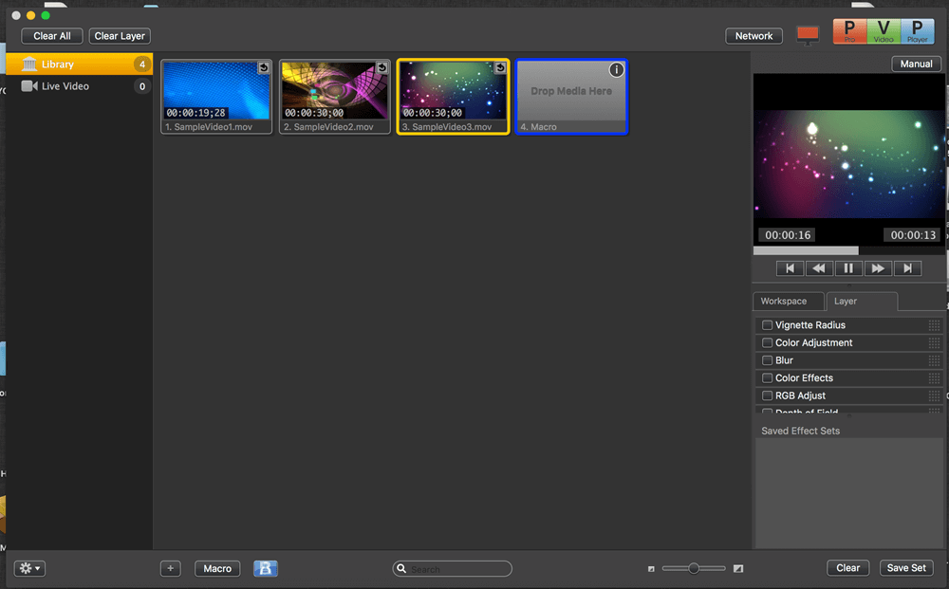Enable the Vignette Radius effect
Viewport: 949px width, 589px height.
[x=767, y=324]
